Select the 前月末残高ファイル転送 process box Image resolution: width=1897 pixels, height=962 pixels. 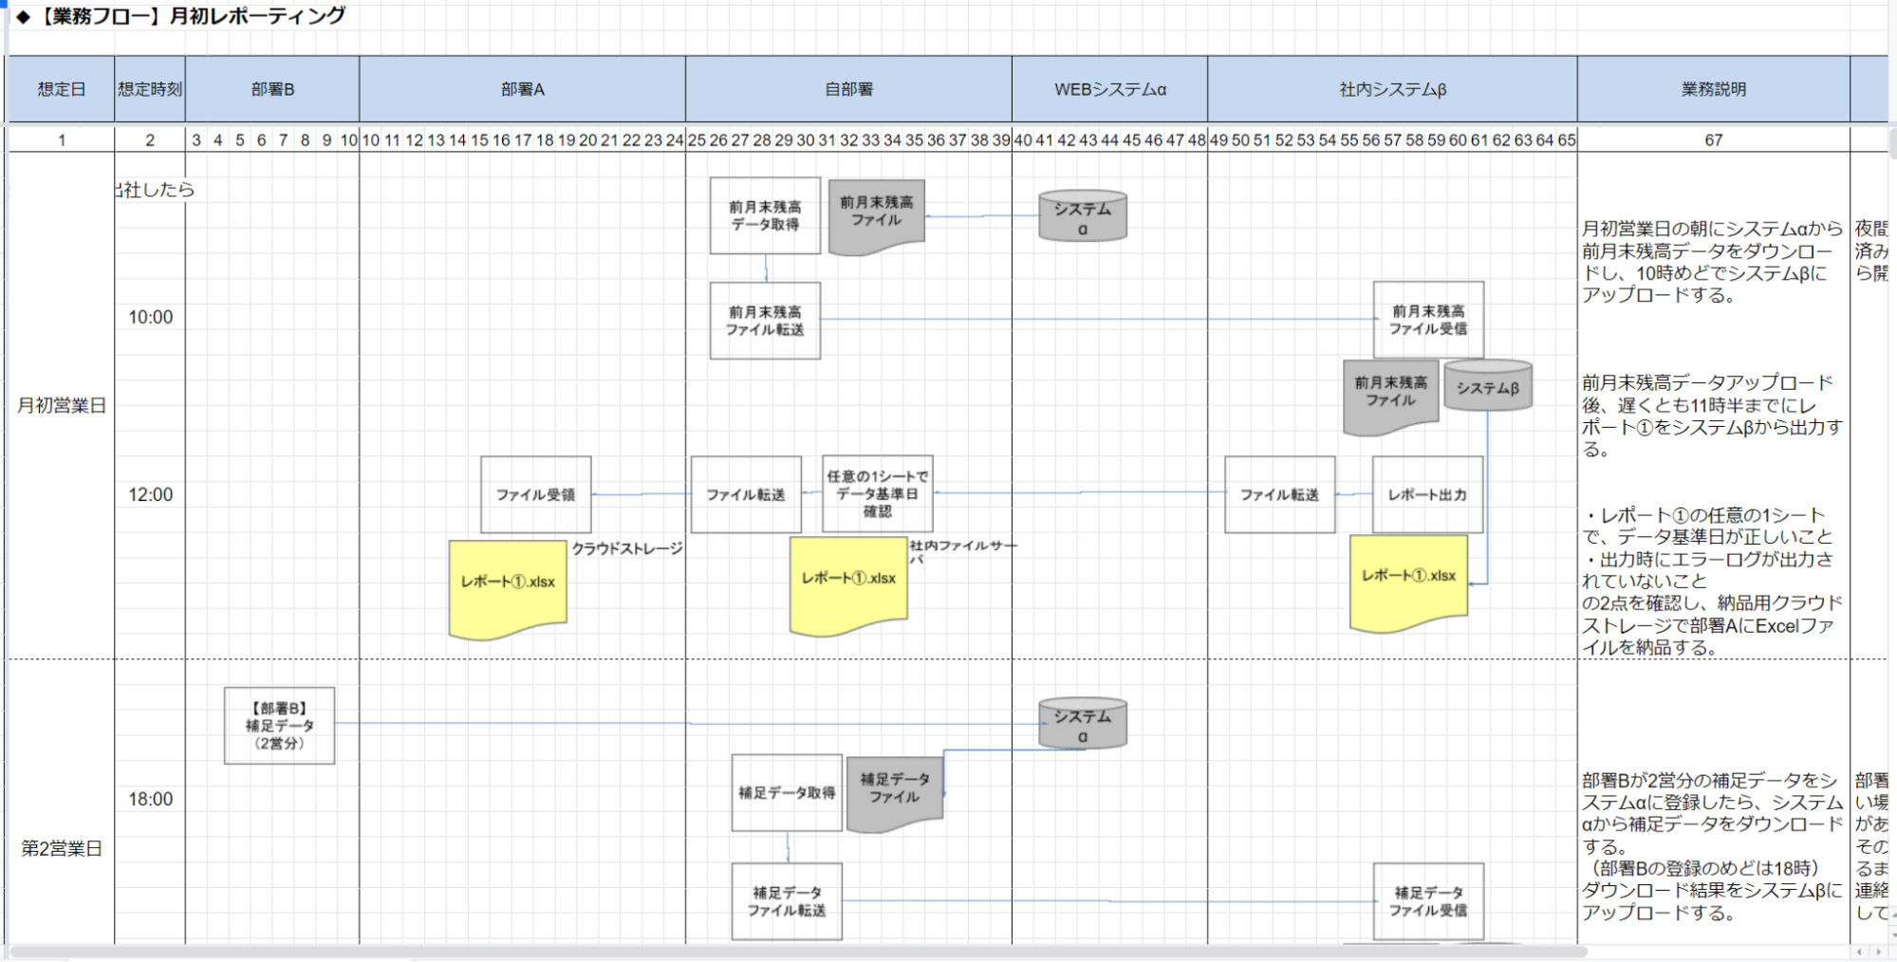click(765, 321)
